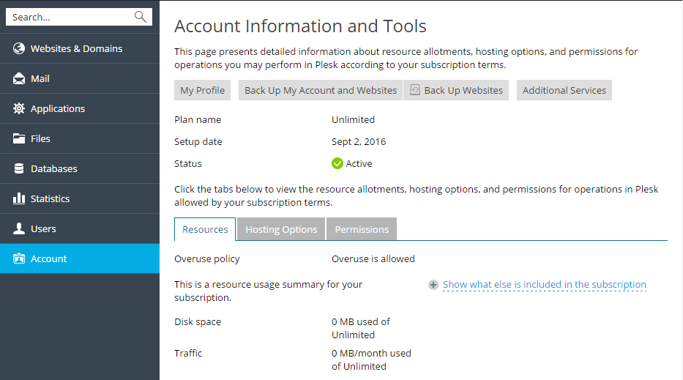This screenshot has width=683, height=380.
Task: Click the Mail envelope icon
Action: [19, 79]
